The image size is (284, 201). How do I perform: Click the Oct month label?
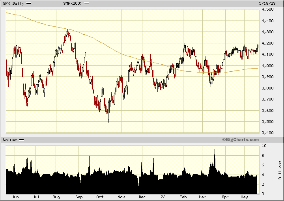100,197
